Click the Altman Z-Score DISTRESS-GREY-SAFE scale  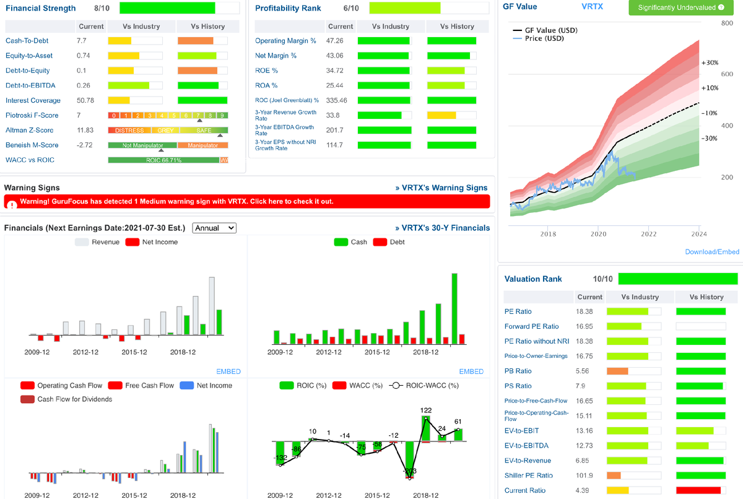168,130
